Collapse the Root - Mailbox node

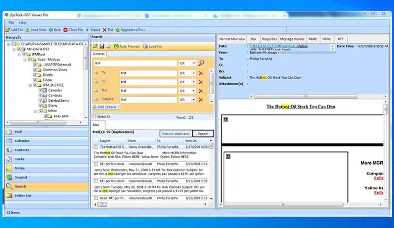click(25, 60)
